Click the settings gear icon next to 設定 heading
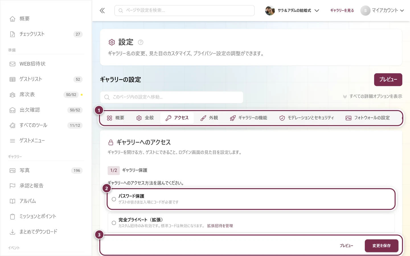The width and height of the screenshot is (410, 256). (x=112, y=42)
